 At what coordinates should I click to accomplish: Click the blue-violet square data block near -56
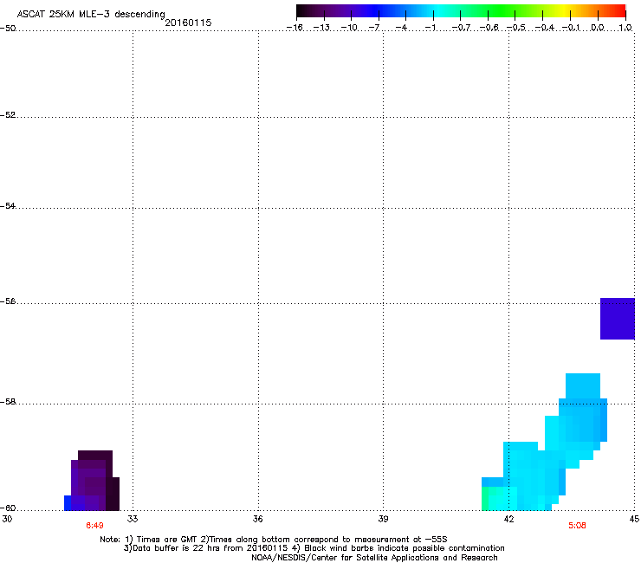pyautogui.click(x=618, y=319)
